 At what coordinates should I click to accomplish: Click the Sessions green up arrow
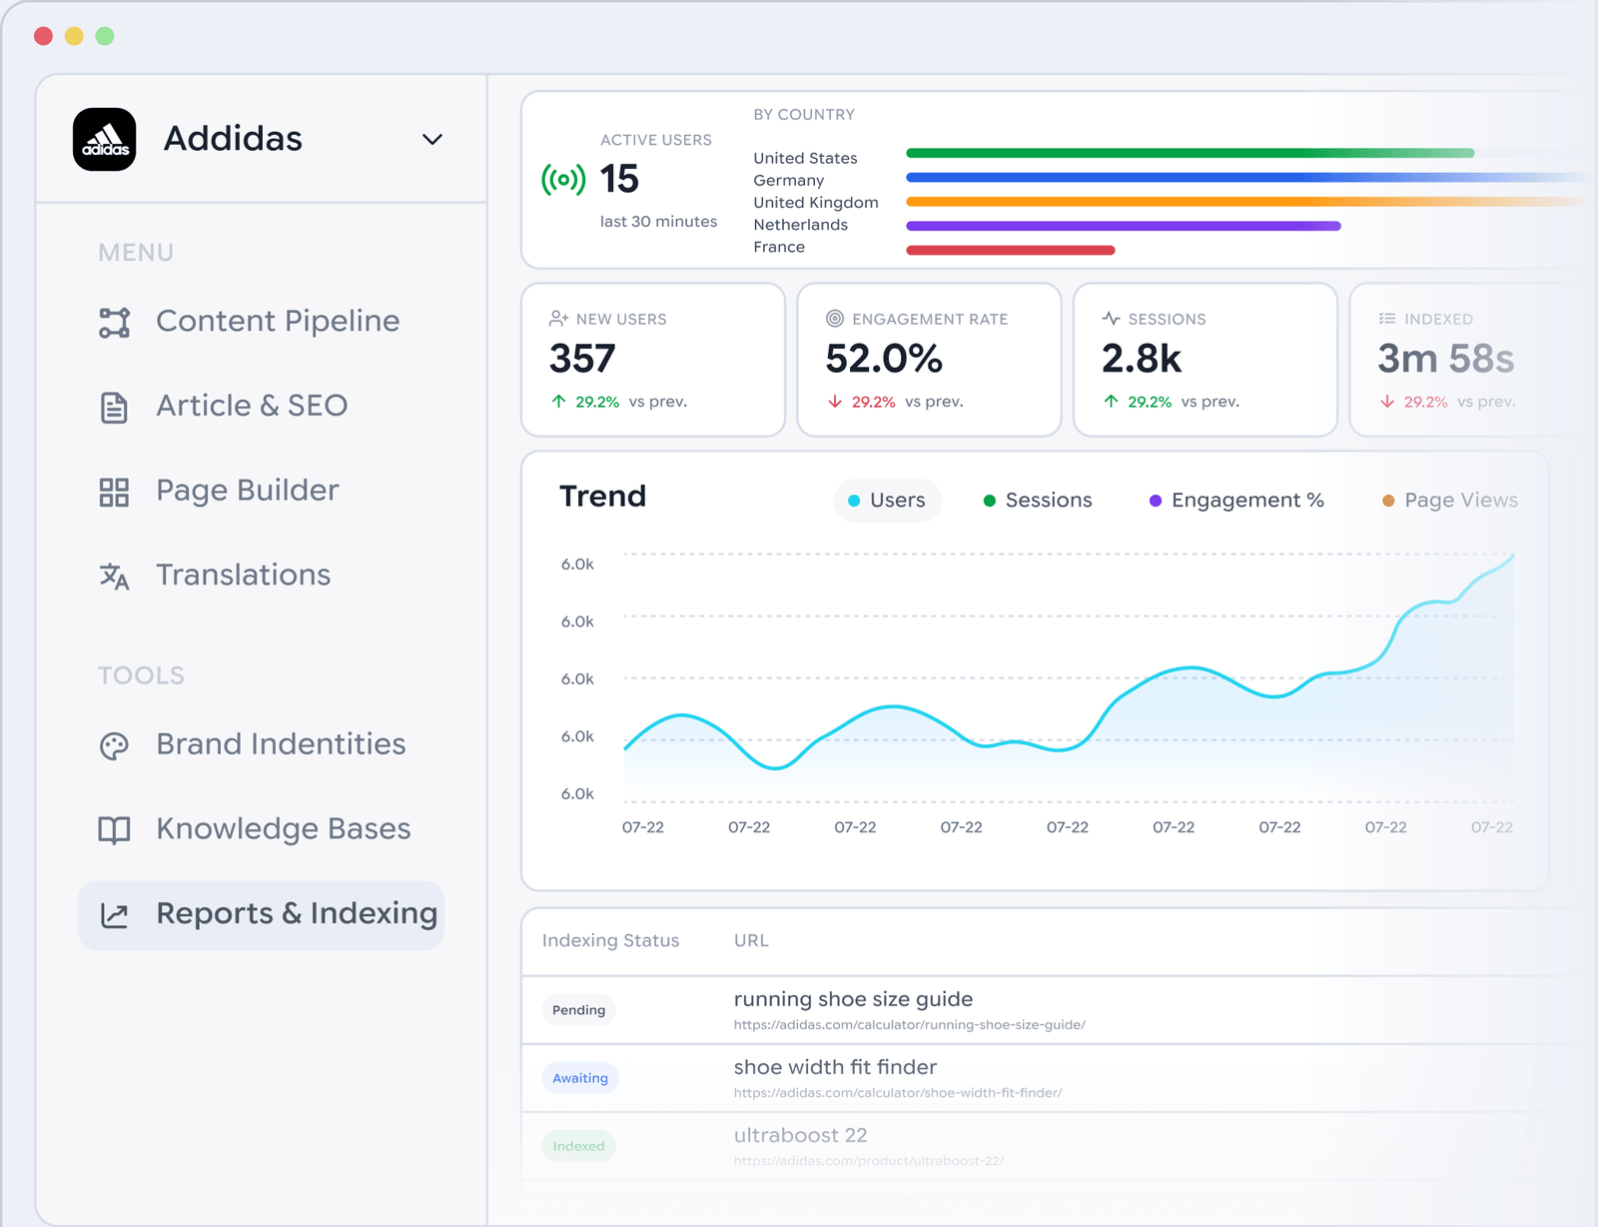click(x=1112, y=402)
